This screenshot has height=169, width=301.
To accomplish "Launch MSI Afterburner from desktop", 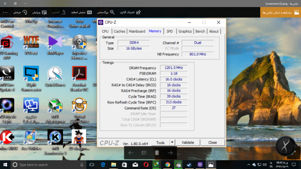I will click(x=55, y=111).
